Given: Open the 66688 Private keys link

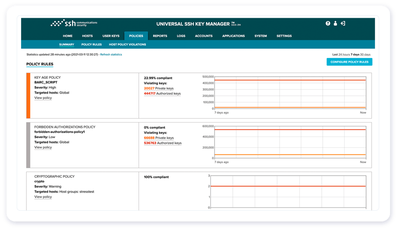Looking at the screenshot, I should pyautogui.click(x=159, y=138).
